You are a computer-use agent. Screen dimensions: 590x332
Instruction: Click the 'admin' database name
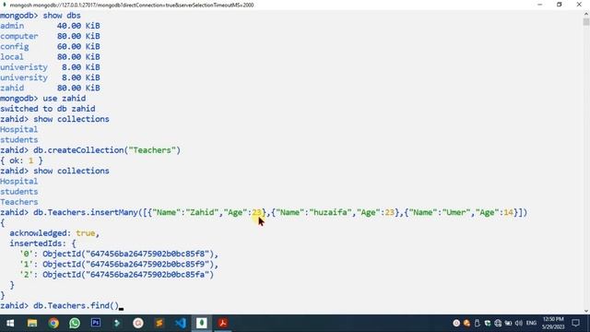[x=12, y=26]
